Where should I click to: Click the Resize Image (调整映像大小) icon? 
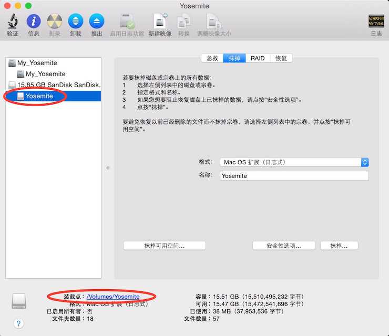point(214,22)
